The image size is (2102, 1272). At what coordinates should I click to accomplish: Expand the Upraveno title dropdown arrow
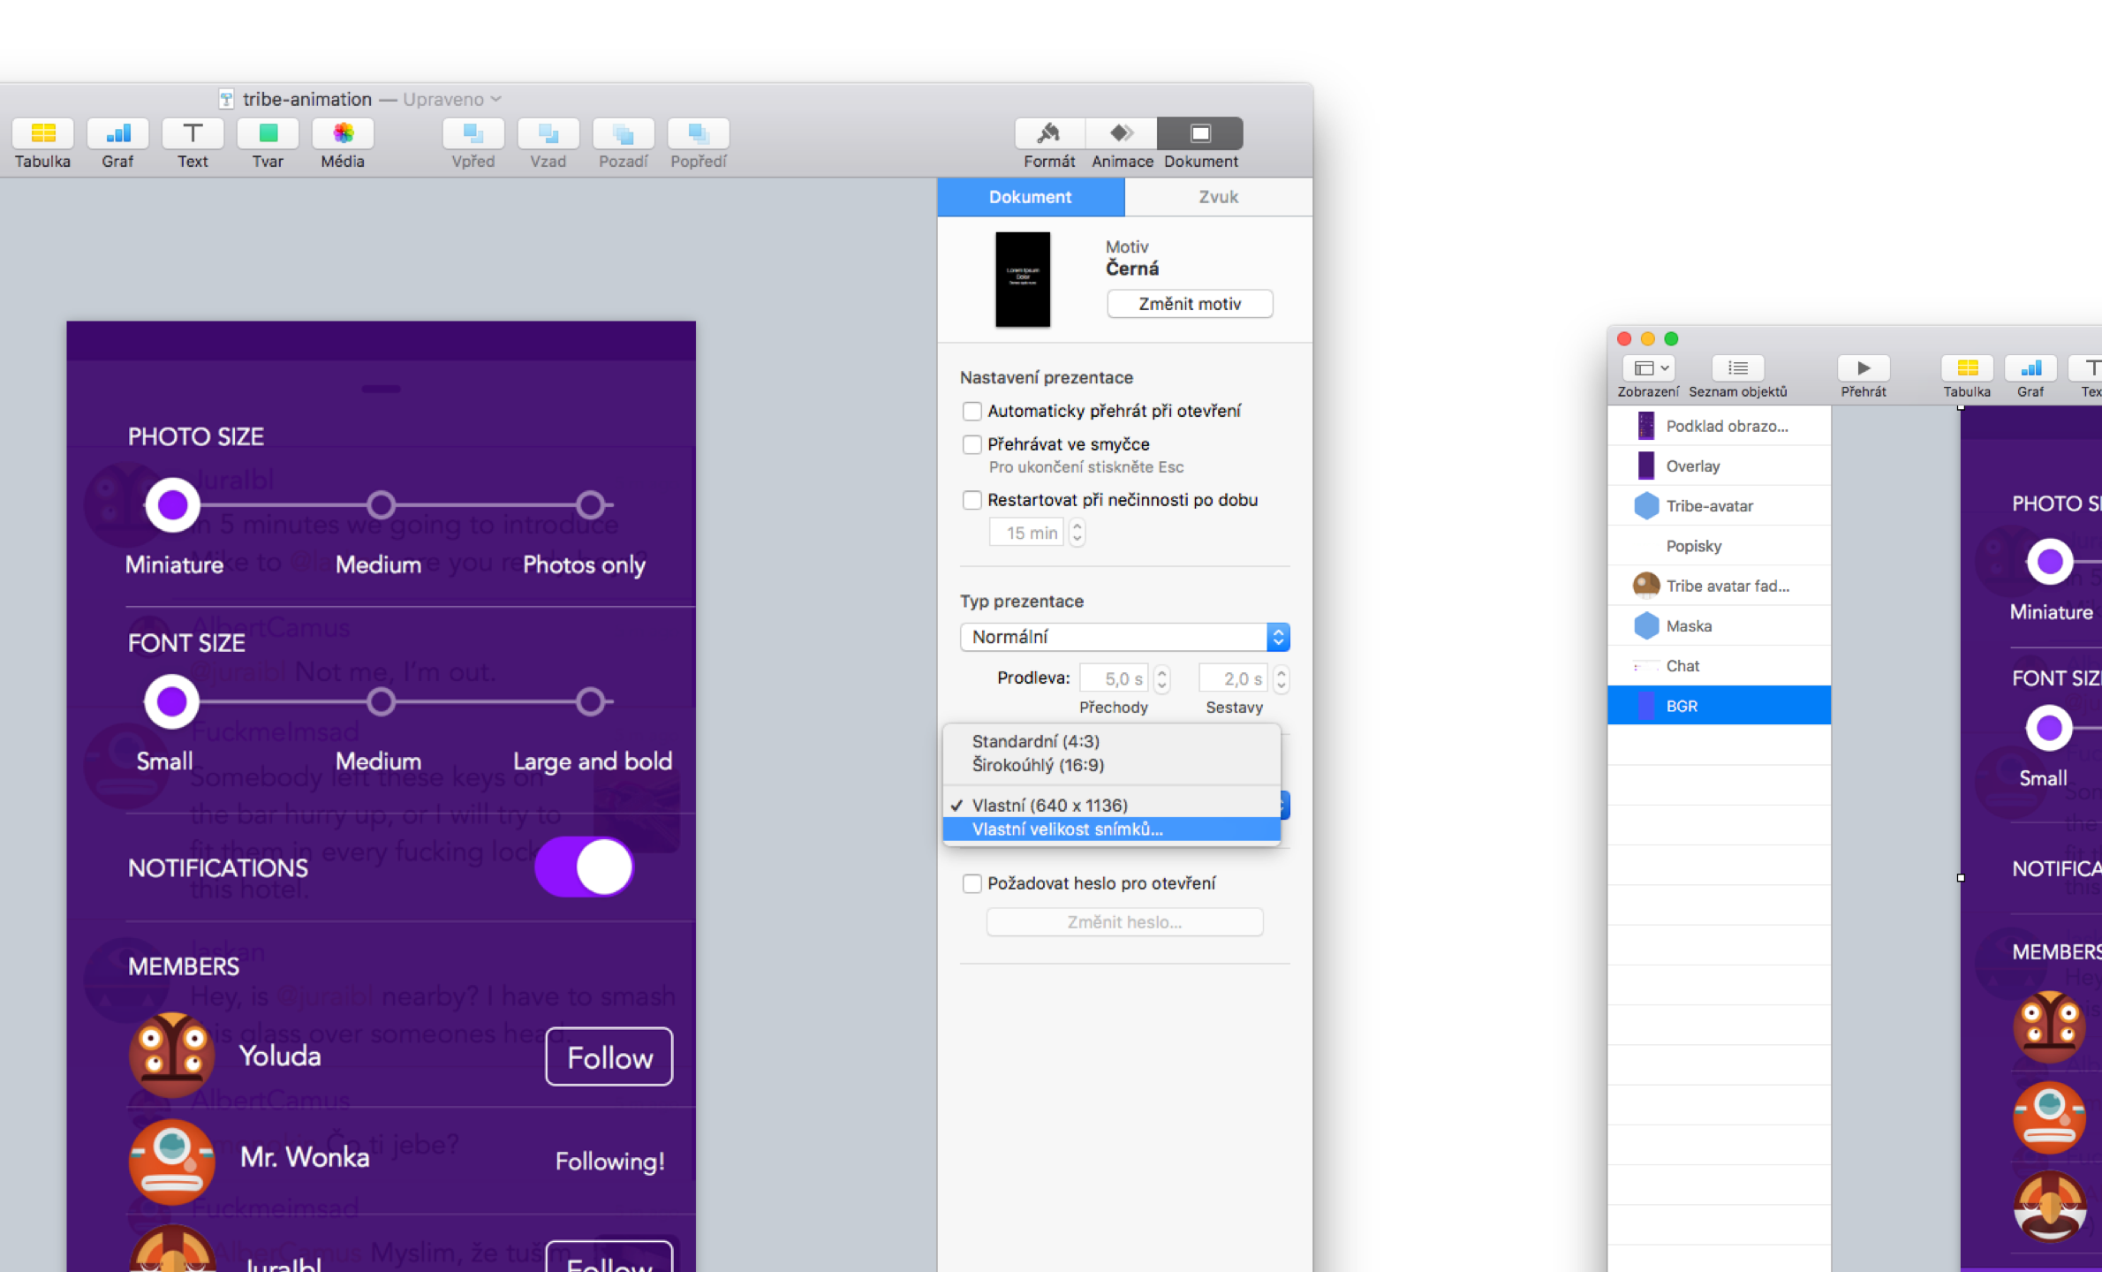pyautogui.click(x=496, y=99)
